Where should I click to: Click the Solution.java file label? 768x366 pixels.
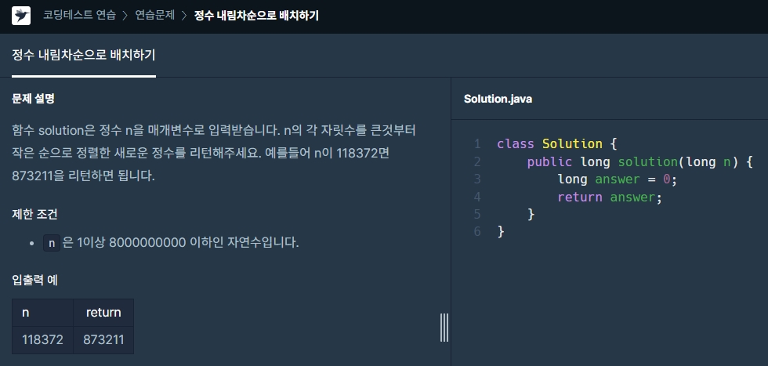[x=498, y=99]
